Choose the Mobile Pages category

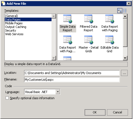(x=28, y=23)
